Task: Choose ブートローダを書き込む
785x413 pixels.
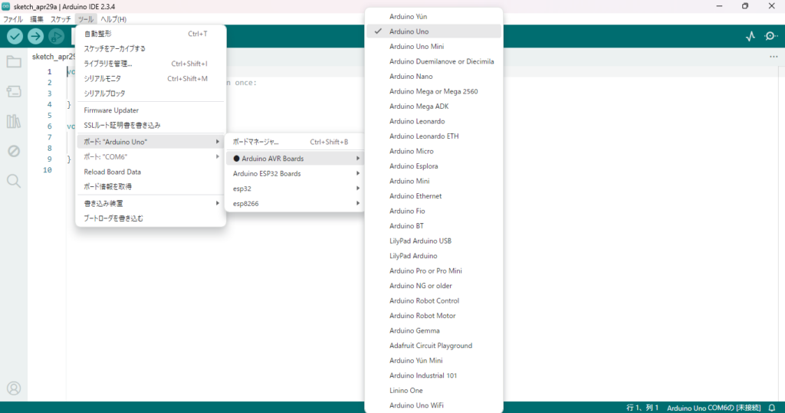Action: tap(151, 218)
